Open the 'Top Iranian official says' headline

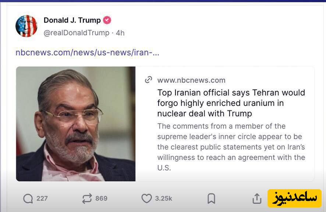[x=231, y=103]
